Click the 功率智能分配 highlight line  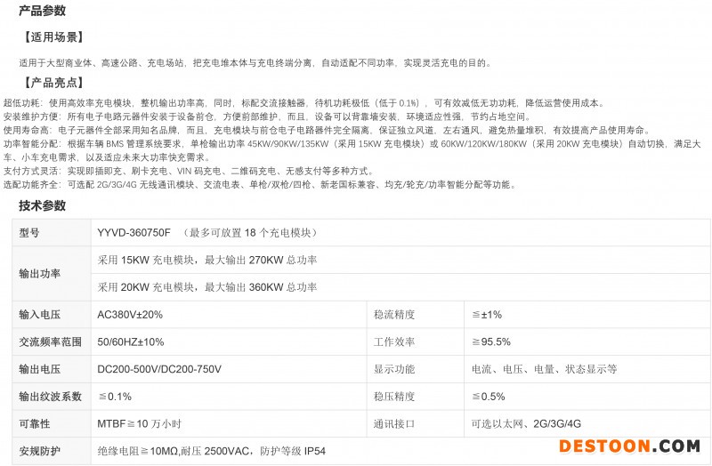pos(352,150)
